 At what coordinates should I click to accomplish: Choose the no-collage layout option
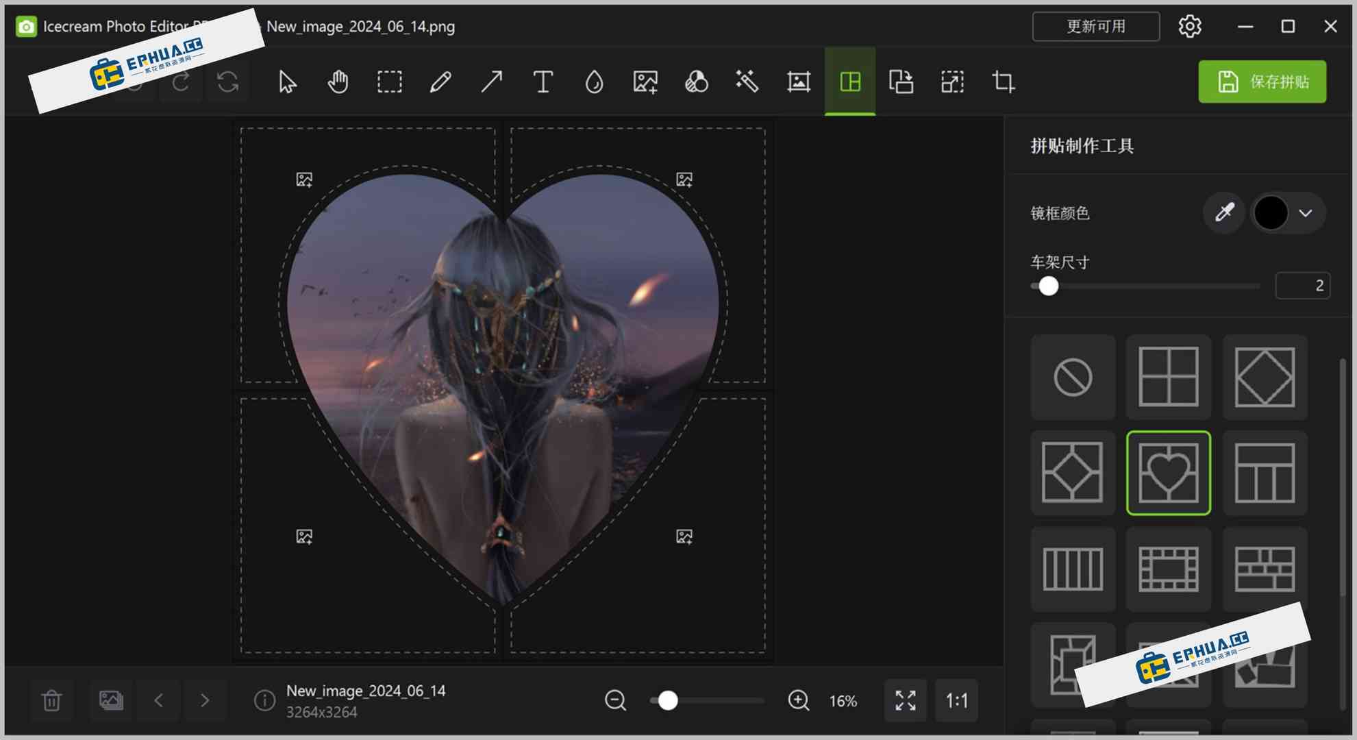point(1073,378)
